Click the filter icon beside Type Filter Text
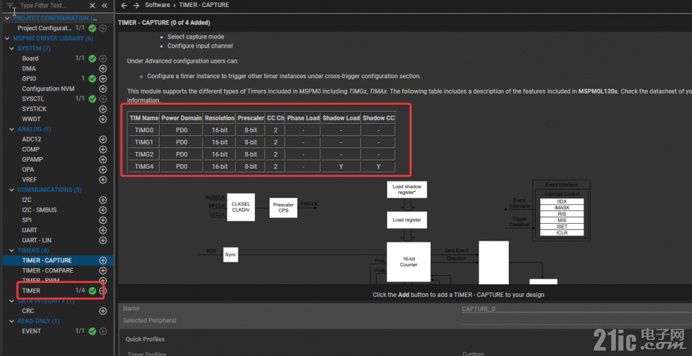The height and width of the screenshot is (356, 692). (x=11, y=6)
